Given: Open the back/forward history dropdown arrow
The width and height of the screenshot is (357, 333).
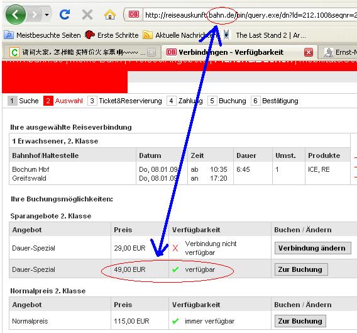Looking at the screenshot, I should pyautogui.click(x=47, y=15).
